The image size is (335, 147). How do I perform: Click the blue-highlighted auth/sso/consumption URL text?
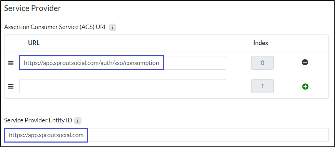click(91, 63)
